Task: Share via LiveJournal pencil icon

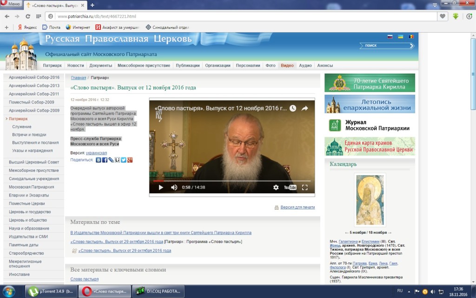Action: (x=111, y=160)
